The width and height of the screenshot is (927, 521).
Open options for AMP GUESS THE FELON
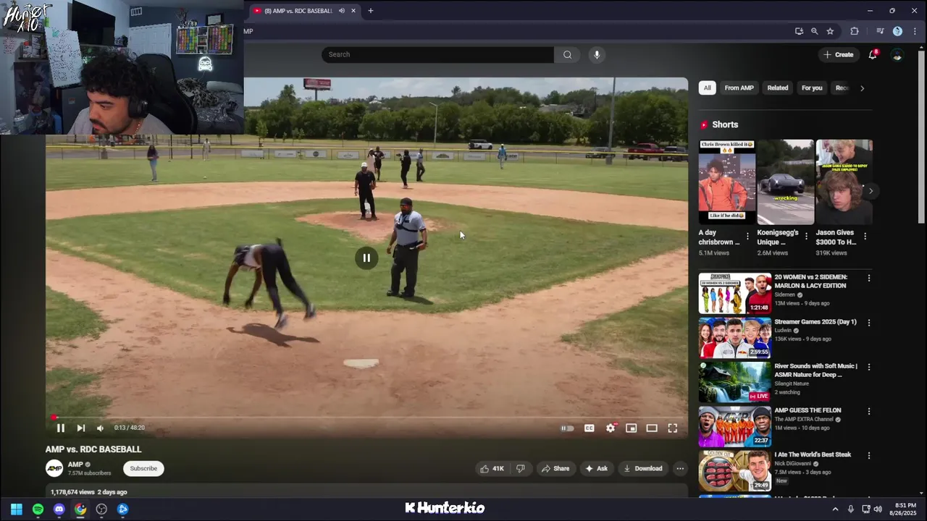point(868,411)
